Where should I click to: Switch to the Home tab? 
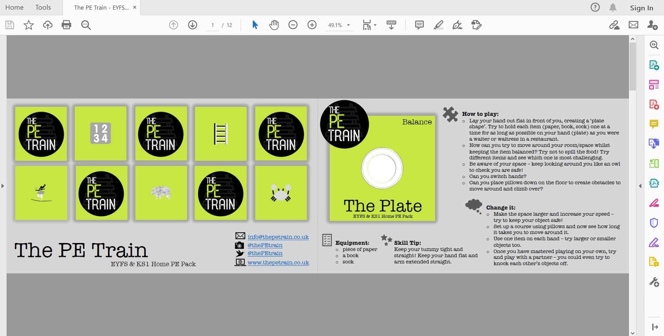14,7
